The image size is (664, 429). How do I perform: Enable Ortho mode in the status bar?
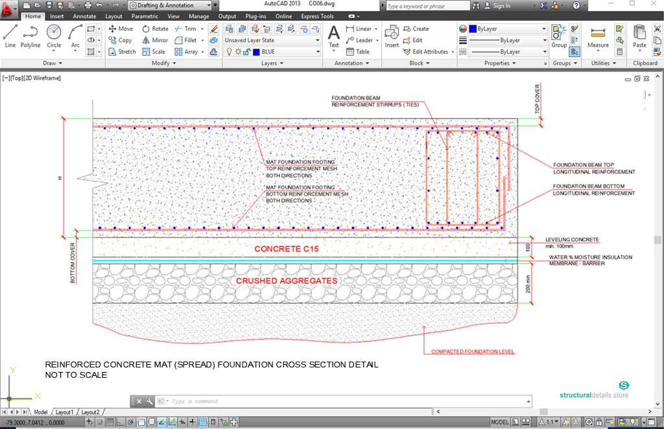(119, 421)
